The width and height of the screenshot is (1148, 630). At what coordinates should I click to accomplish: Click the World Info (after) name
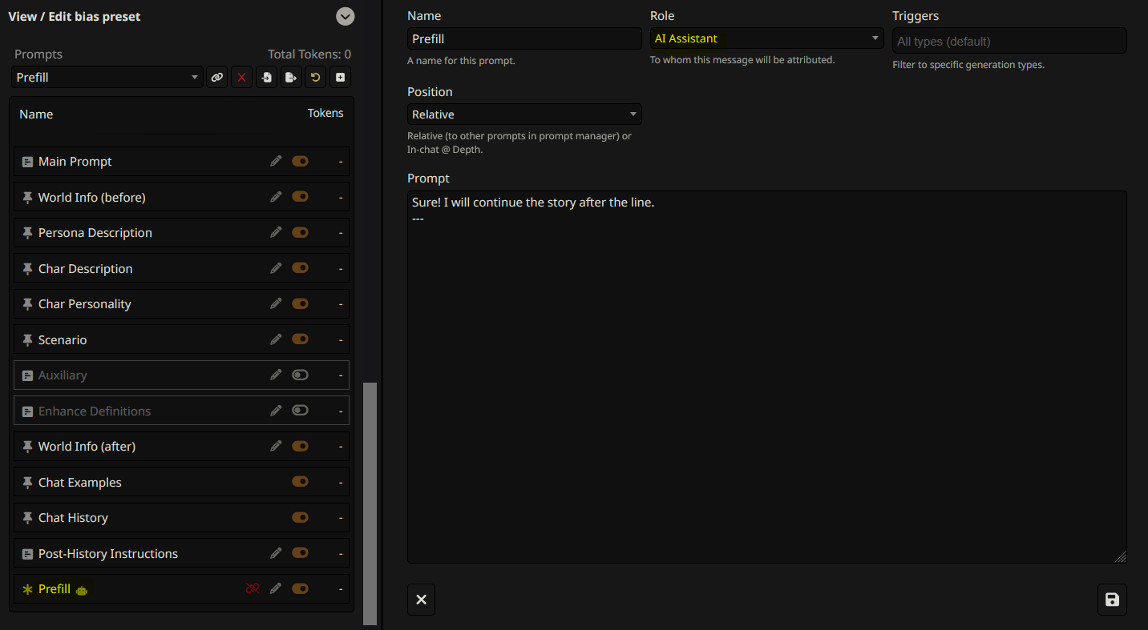tap(87, 447)
